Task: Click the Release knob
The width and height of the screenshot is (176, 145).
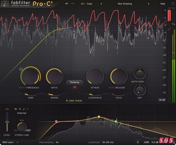Action: pos(118,76)
